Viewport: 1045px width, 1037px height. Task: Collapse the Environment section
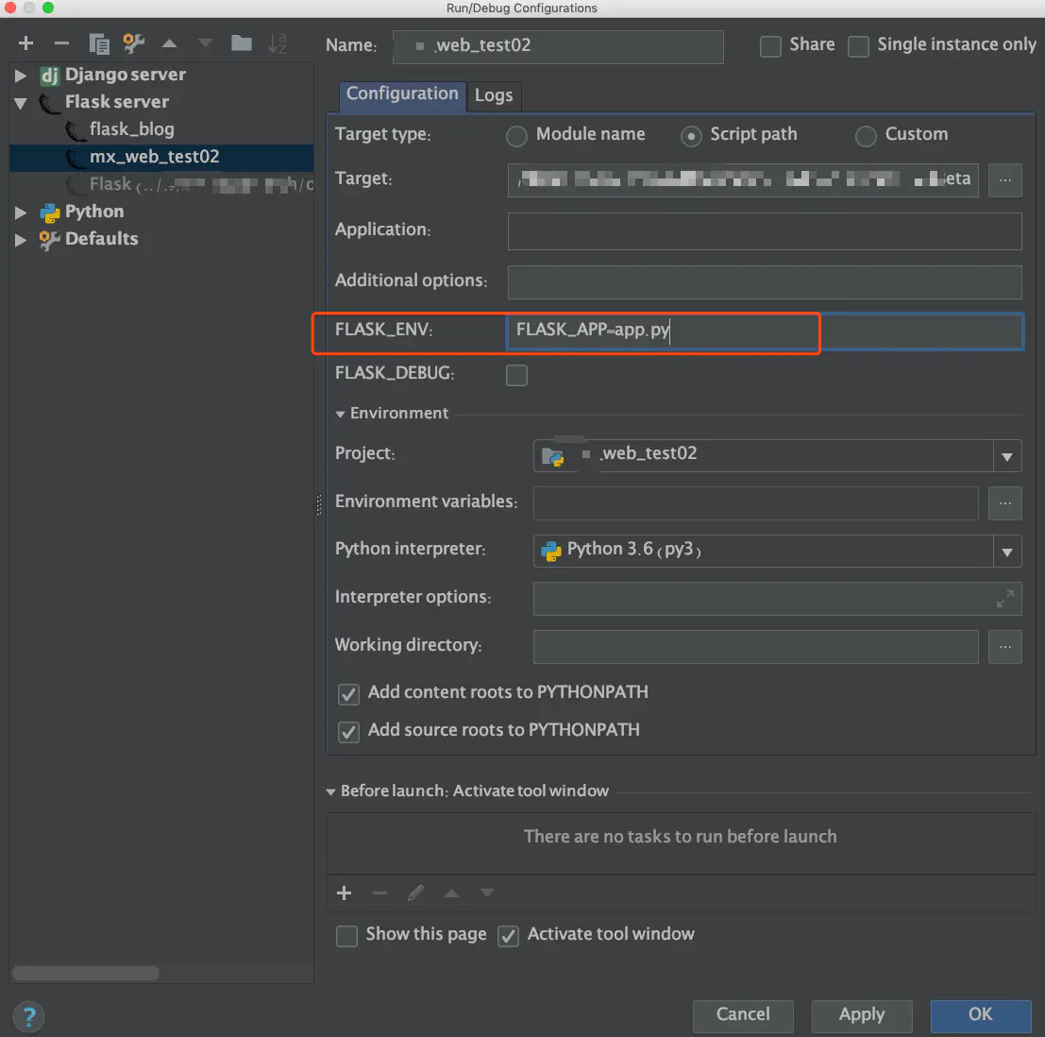pyautogui.click(x=340, y=414)
